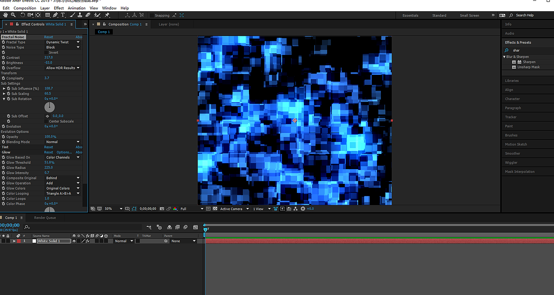Select the Hand tool

click(x=6, y=15)
